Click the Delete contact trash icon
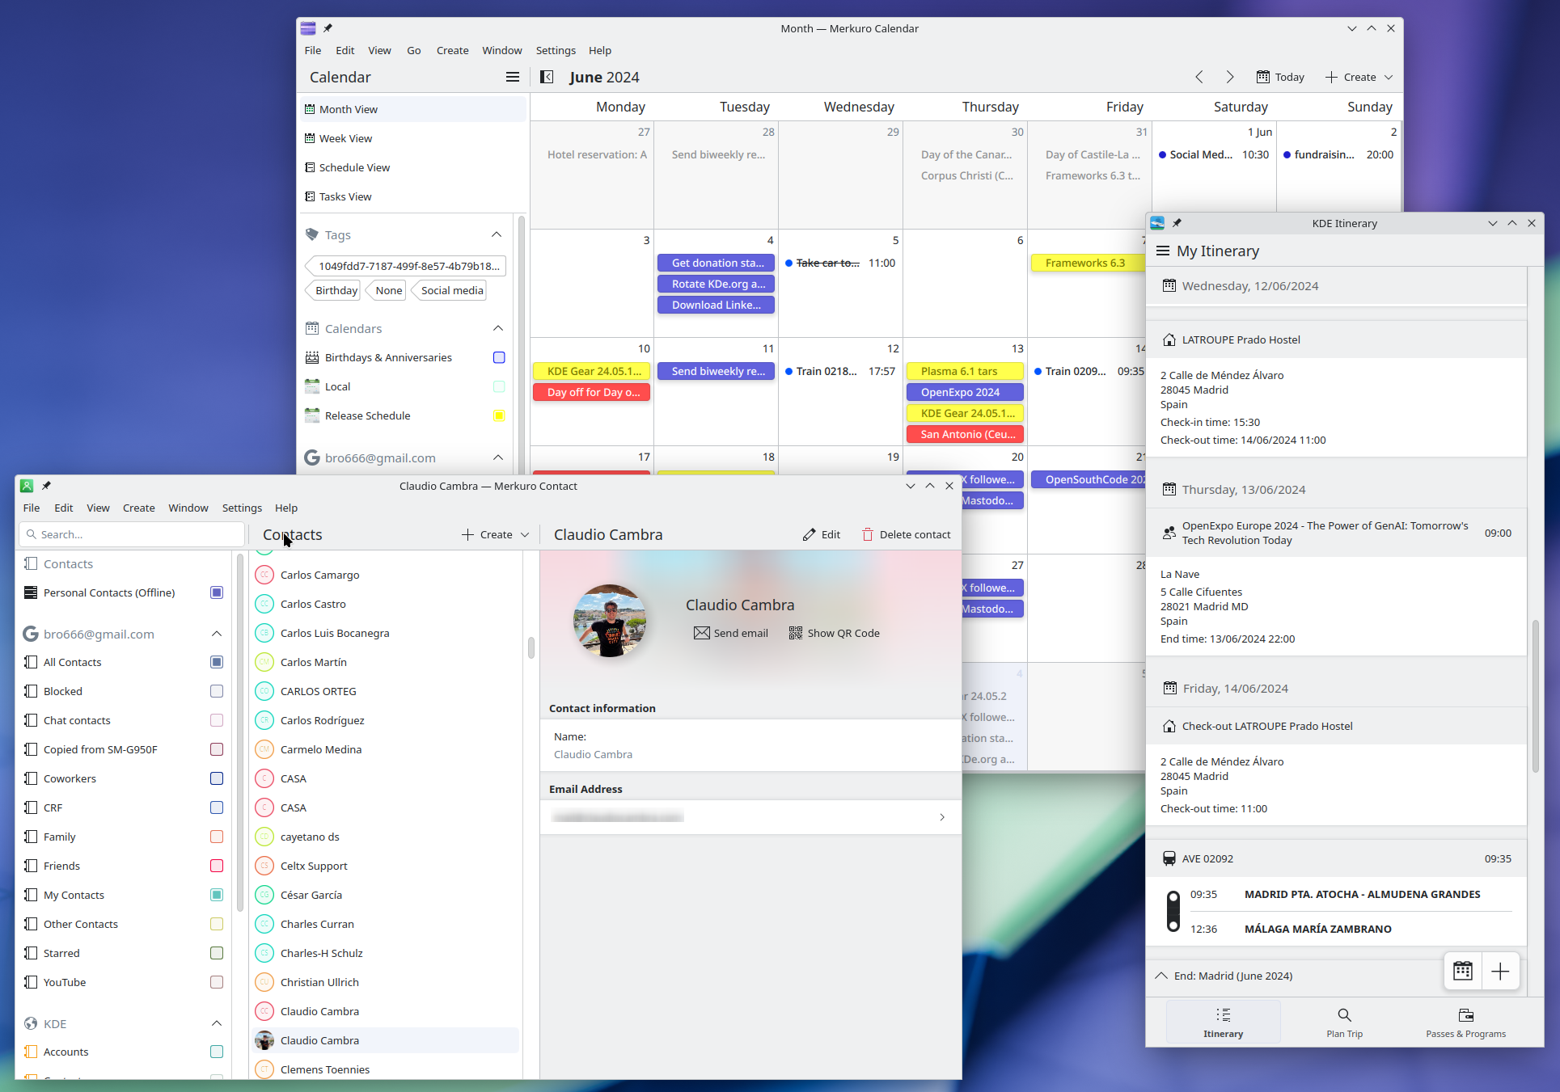The height and width of the screenshot is (1092, 1560). [868, 534]
